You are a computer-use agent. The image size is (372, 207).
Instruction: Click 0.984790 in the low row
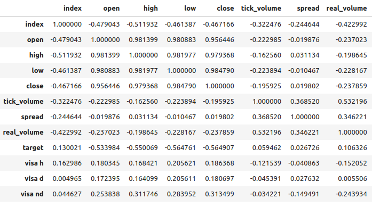click(x=219, y=70)
